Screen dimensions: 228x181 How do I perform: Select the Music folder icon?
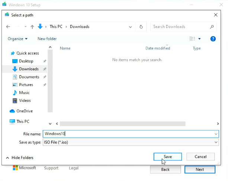(x=15, y=92)
